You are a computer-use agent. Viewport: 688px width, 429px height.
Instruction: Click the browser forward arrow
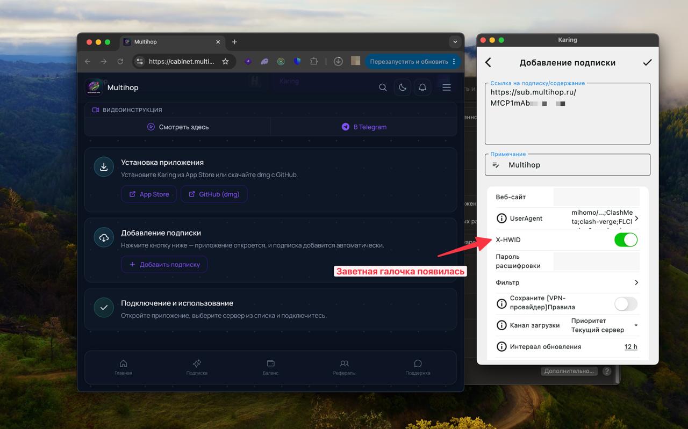104,62
